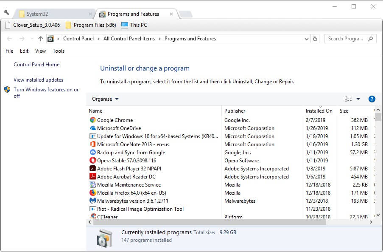The height and width of the screenshot is (252, 383).
Task: Go to Control Panel breadcrumb
Action: coord(78,39)
